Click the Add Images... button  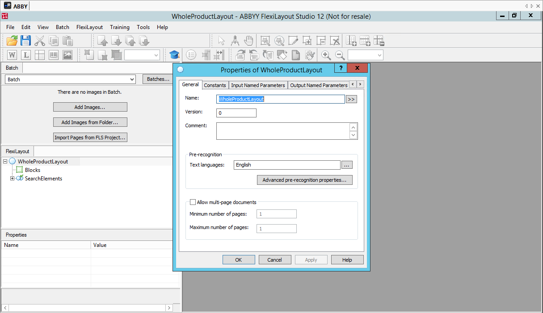click(x=90, y=107)
